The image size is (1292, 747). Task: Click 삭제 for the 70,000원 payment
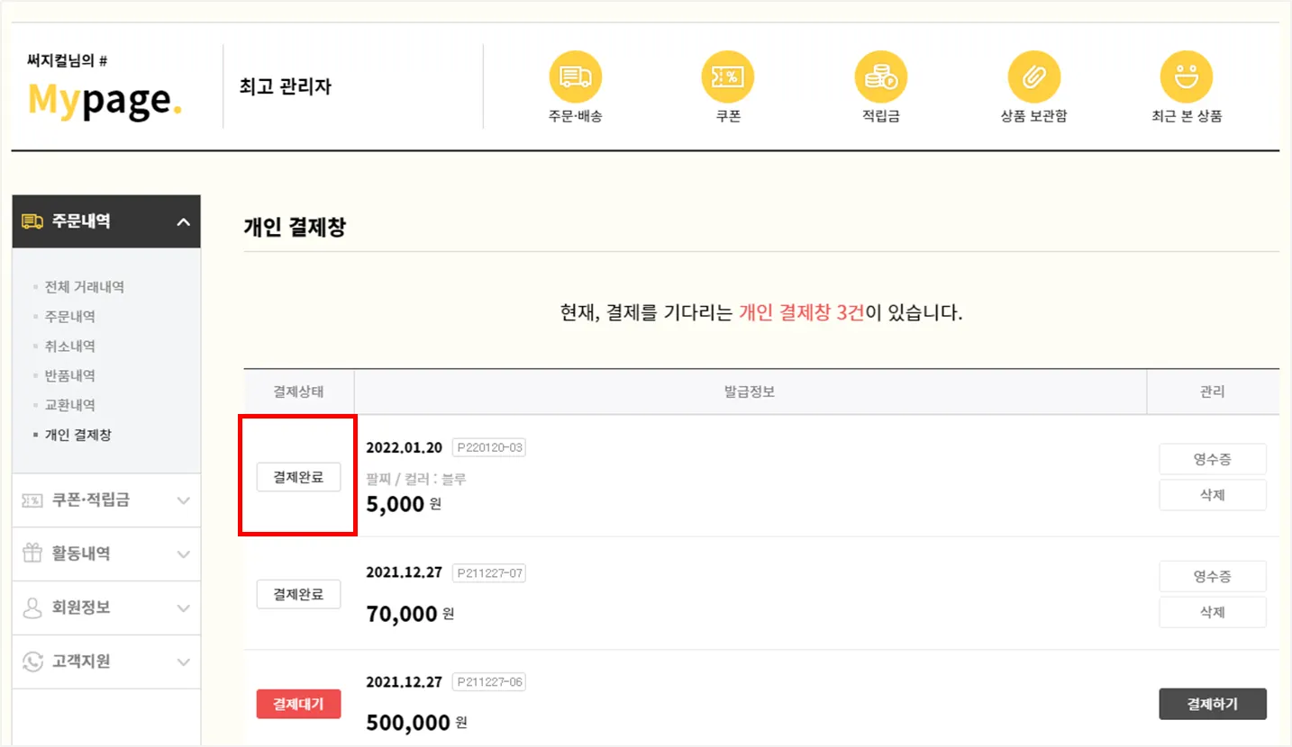pyautogui.click(x=1212, y=612)
